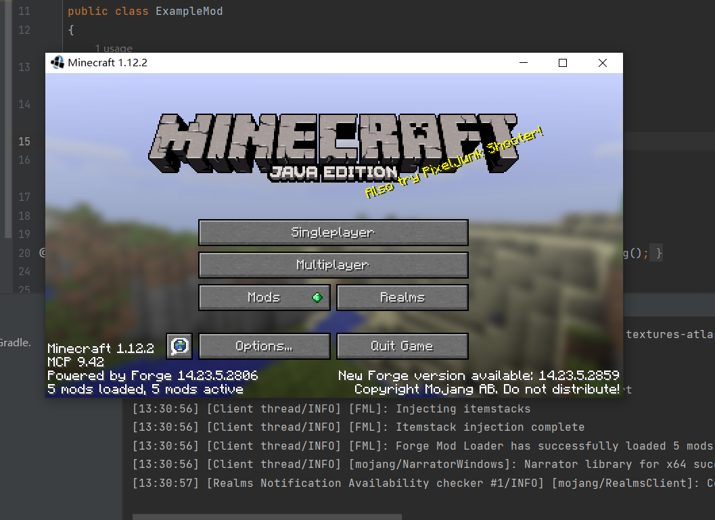Click line number 11 in the IDE gutter
The image size is (715, 520).
click(x=24, y=11)
